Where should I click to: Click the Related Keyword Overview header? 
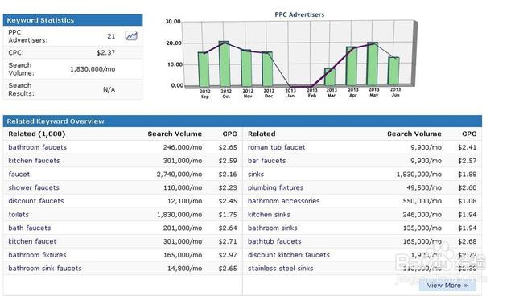click(x=242, y=121)
